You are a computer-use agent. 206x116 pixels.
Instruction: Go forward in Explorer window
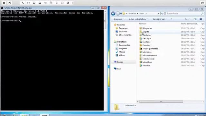point(118,14)
